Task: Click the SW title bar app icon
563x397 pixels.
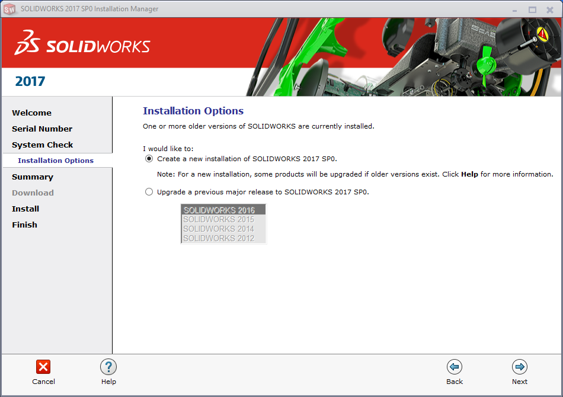Action: point(9,9)
